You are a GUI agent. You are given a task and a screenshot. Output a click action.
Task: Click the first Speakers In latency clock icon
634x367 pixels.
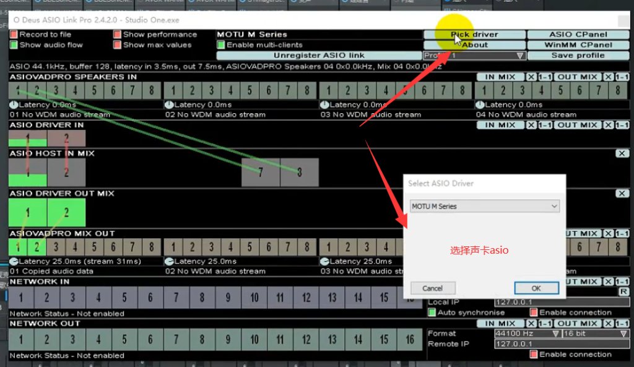click(14, 105)
